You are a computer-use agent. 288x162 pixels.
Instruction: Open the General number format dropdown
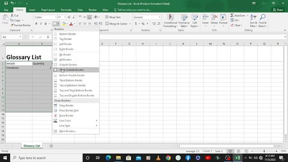(159, 17)
